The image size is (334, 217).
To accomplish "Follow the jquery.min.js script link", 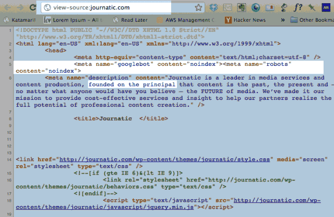I will pyautogui.click(x=168, y=204).
